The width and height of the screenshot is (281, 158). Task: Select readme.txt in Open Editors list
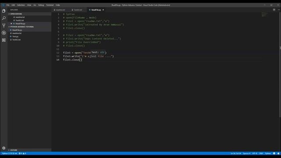pos(20,17)
